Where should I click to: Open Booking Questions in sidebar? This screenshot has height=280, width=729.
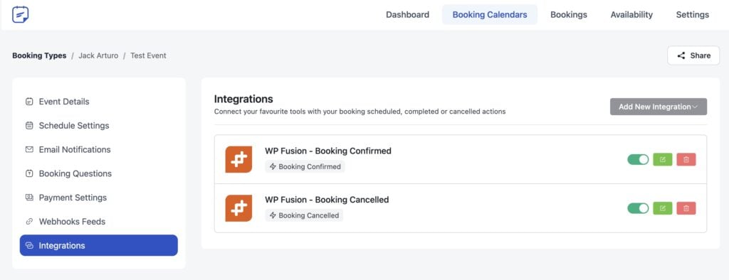(x=98, y=173)
